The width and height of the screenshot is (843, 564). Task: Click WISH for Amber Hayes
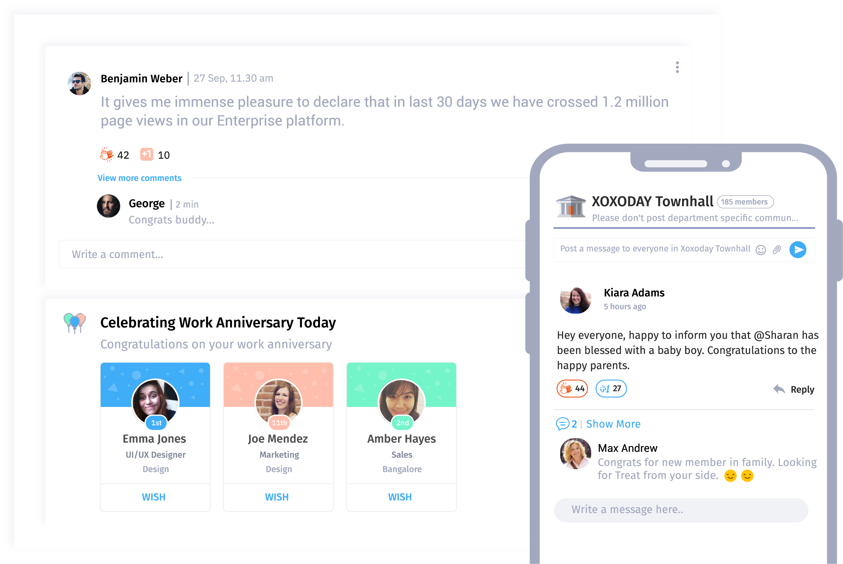[x=400, y=497]
